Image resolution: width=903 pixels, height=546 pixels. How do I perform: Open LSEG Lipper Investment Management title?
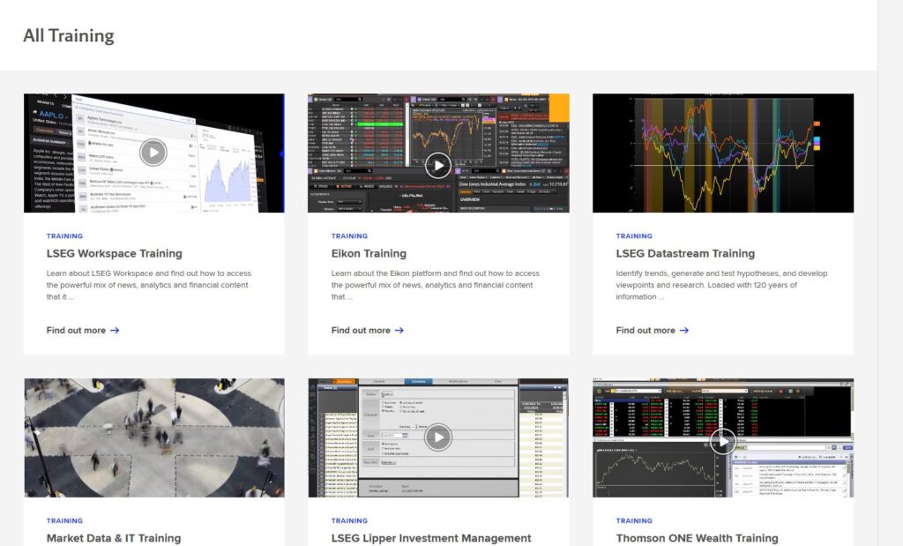coord(431,538)
